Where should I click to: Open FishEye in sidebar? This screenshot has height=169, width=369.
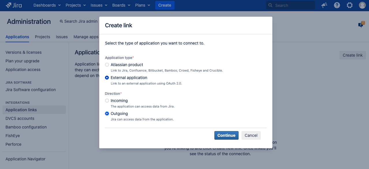[13, 136]
